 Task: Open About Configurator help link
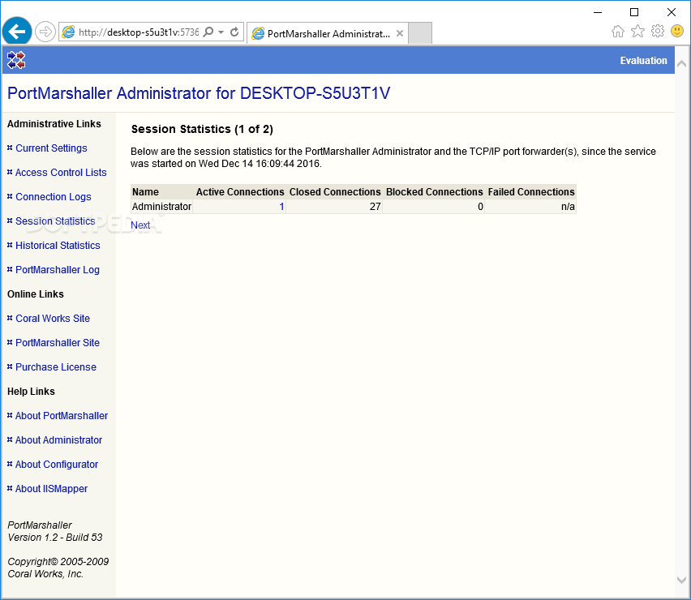[x=57, y=465]
